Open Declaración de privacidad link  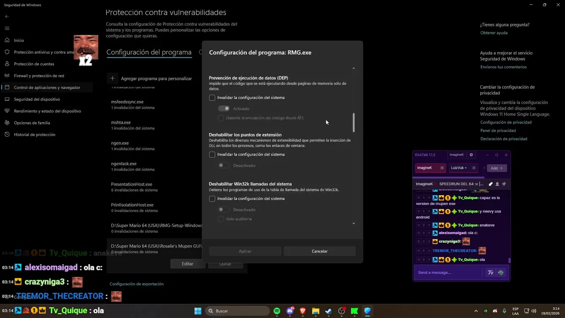pyautogui.click(x=504, y=139)
